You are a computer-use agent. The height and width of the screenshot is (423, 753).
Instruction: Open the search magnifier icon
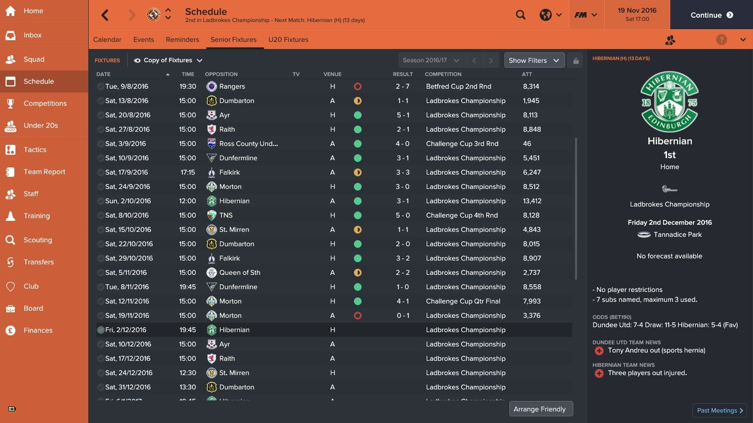point(520,15)
